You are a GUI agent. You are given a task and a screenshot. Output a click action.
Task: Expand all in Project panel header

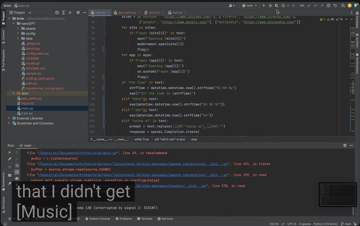[x=64, y=12]
